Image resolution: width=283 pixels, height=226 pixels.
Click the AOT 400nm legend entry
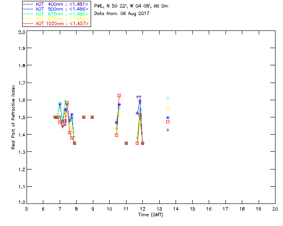(56, 4)
